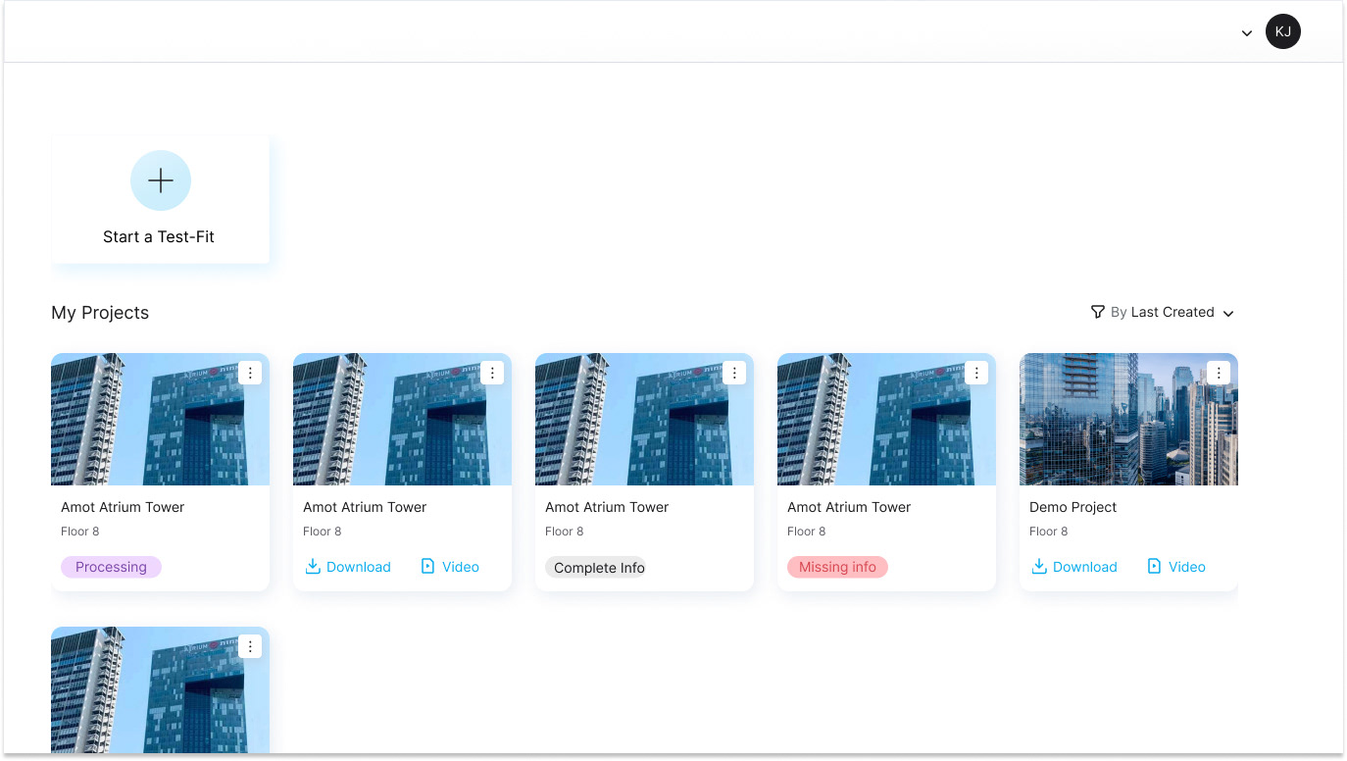Click Amot Atrium Tower title on Processing card
The width and height of the screenshot is (1347, 761).
click(123, 507)
